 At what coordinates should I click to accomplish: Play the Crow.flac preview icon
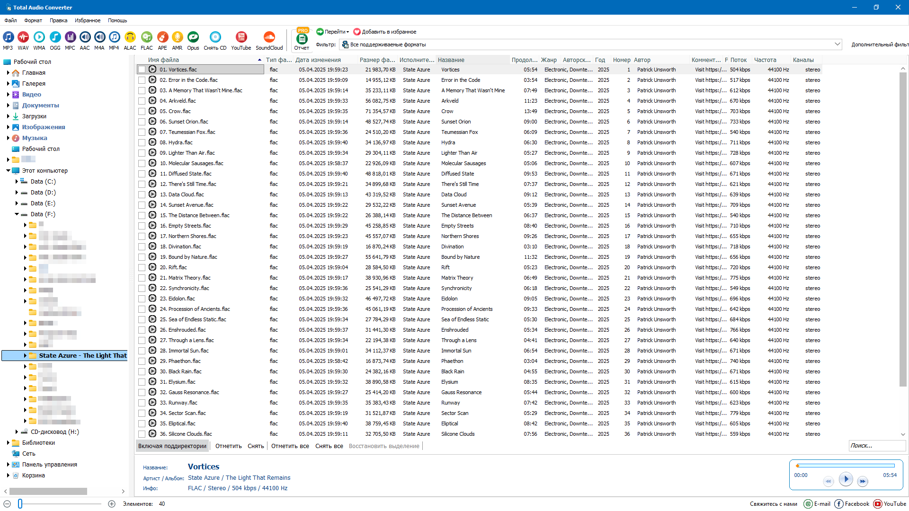[x=152, y=111]
